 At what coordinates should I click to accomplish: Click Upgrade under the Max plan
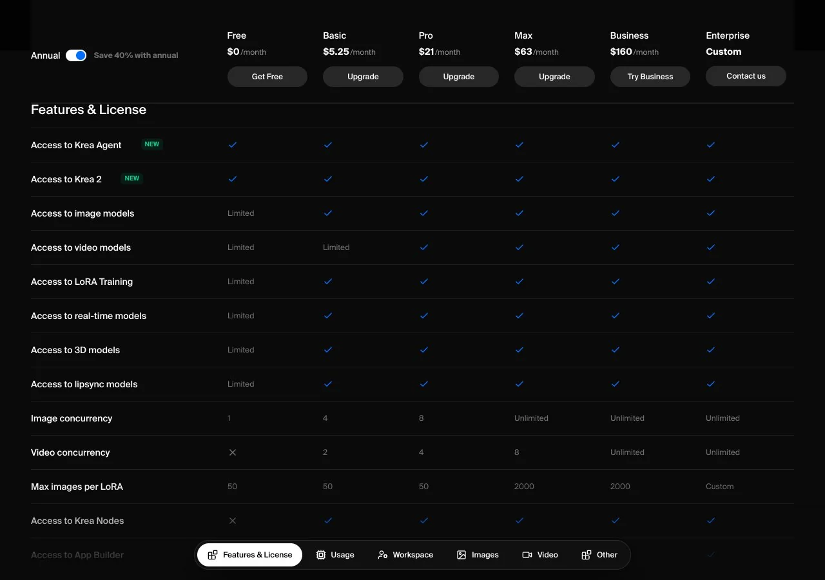click(554, 77)
